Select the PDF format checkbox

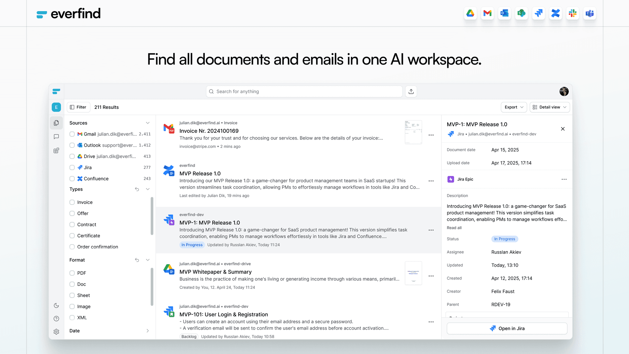coord(72,273)
